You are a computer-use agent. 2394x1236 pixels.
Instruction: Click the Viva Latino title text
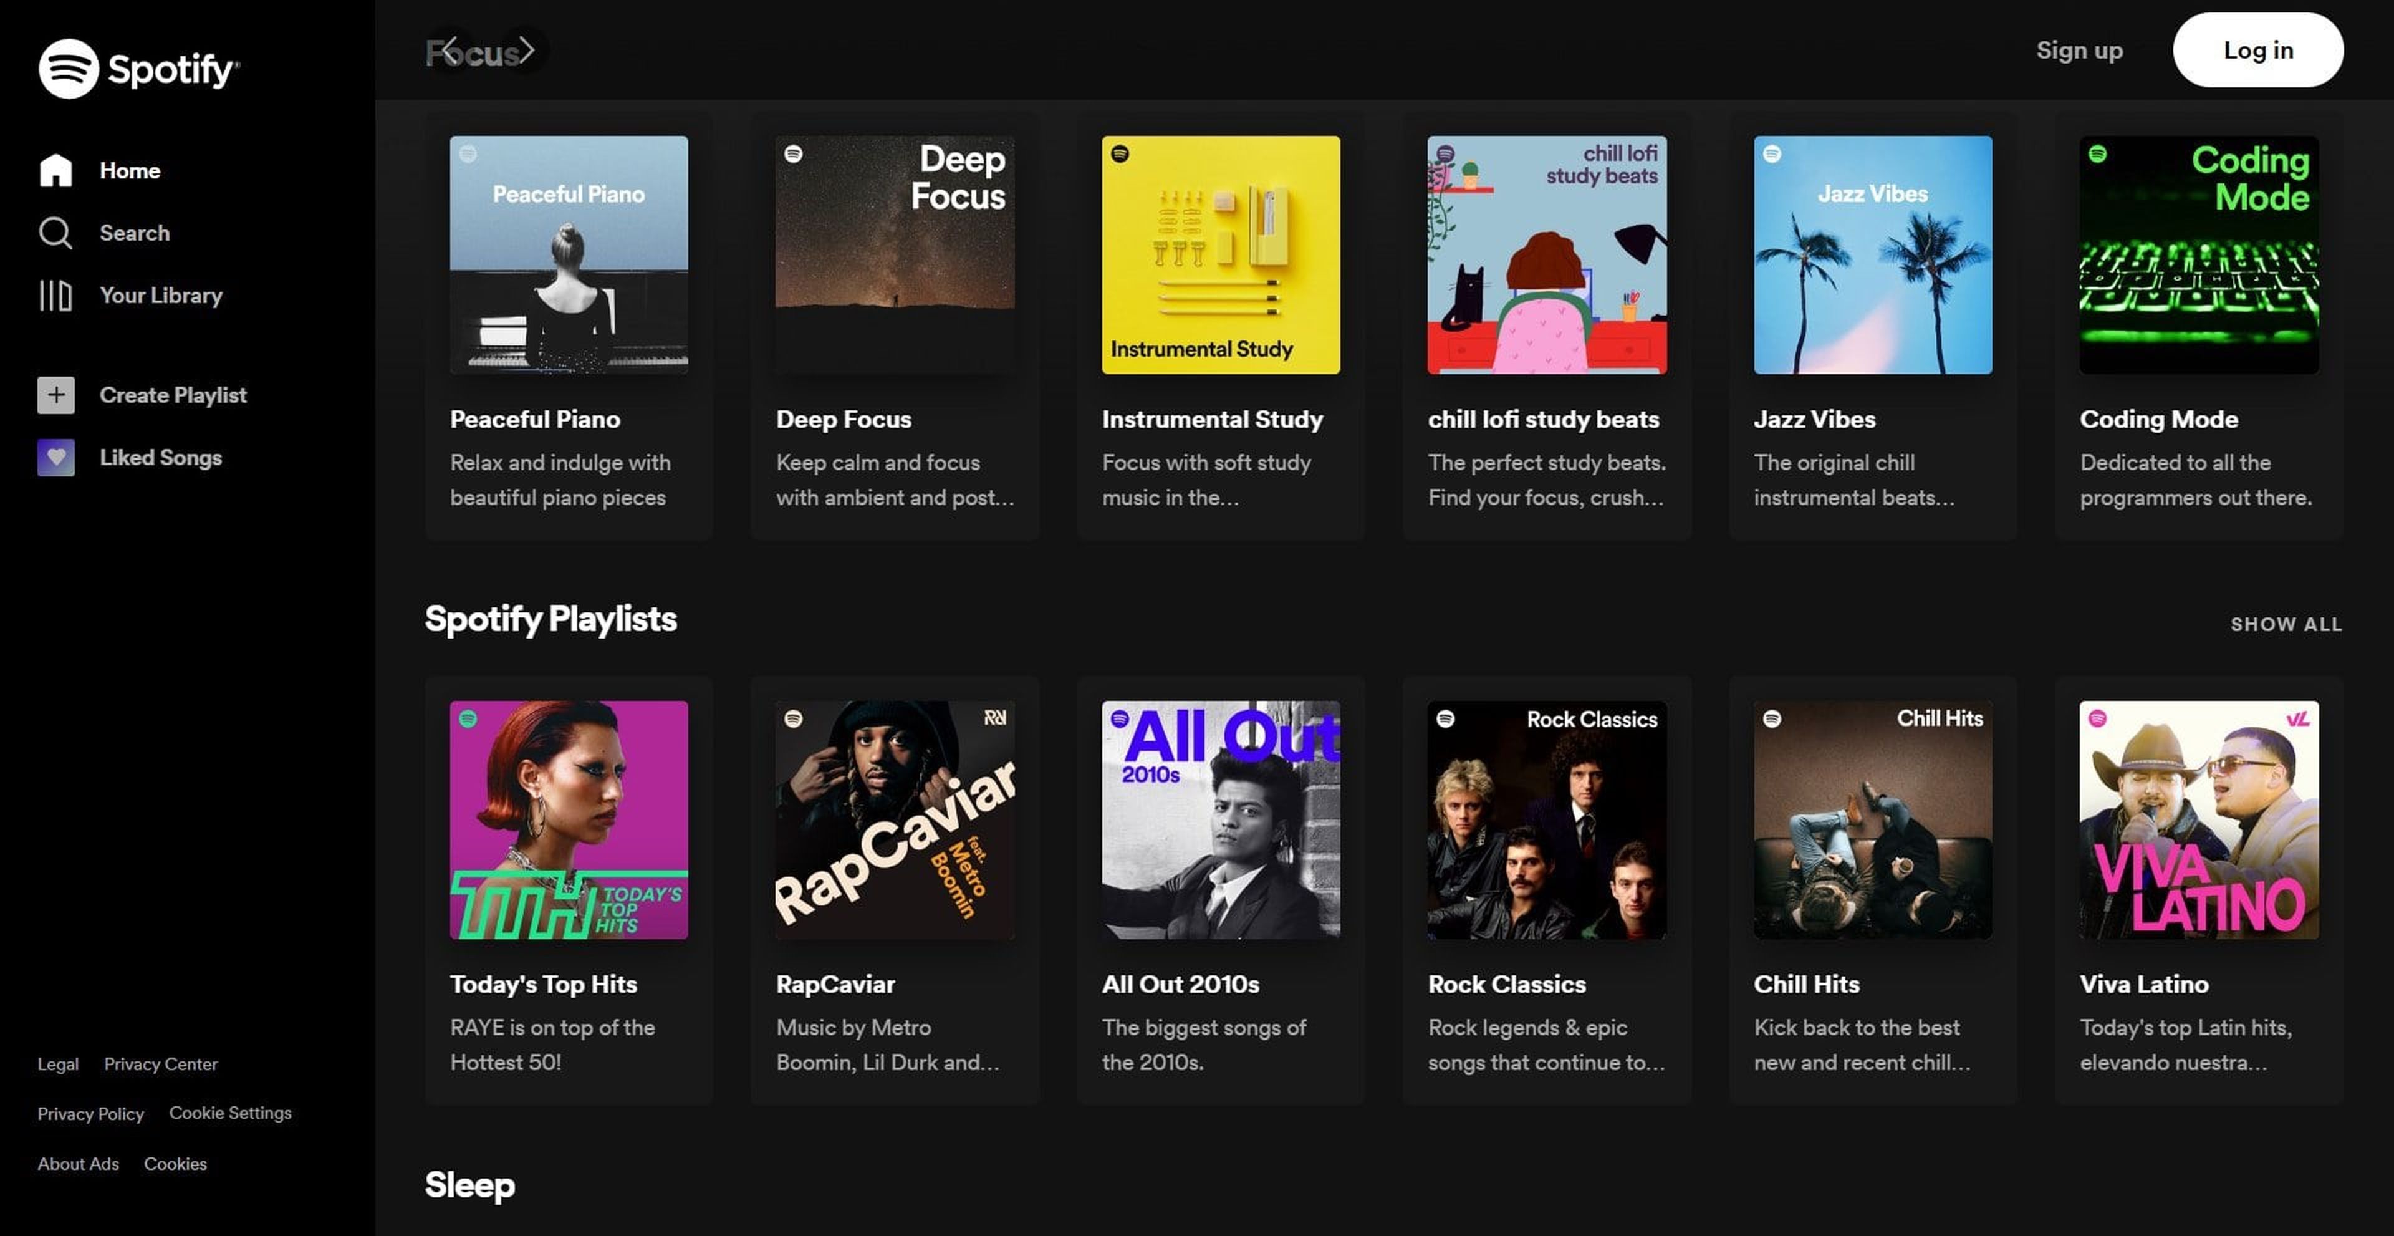pyautogui.click(x=2144, y=984)
